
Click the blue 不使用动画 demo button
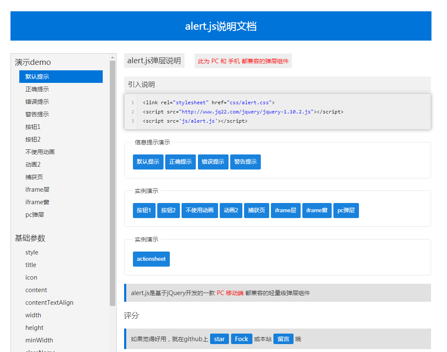tap(200, 210)
